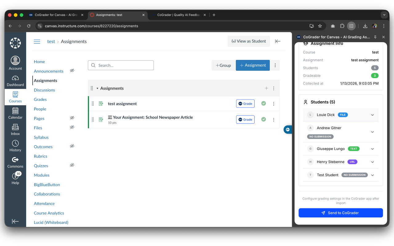
Task: Open History in global navigation
Action: coord(15,146)
